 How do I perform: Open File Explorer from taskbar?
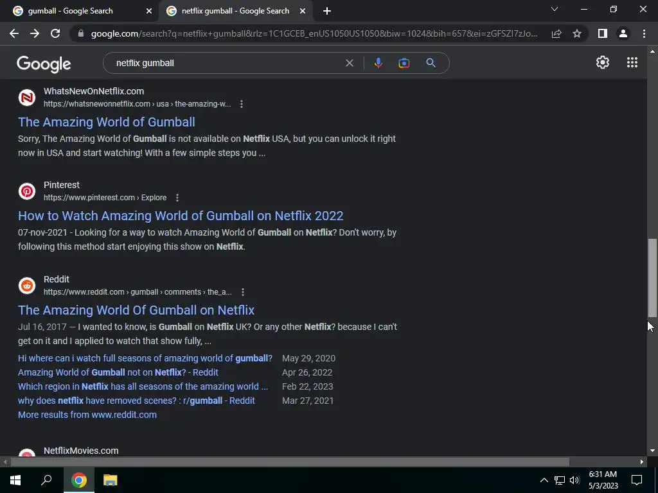[110, 480]
